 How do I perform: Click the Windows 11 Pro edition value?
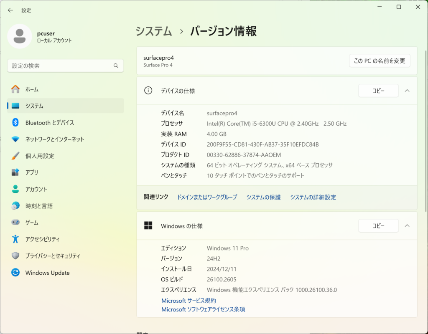pyautogui.click(x=228, y=248)
